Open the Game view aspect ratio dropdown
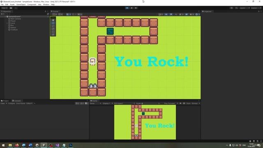 [124, 103]
